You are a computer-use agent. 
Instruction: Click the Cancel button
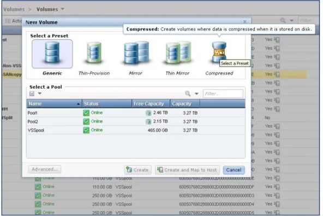234,170
